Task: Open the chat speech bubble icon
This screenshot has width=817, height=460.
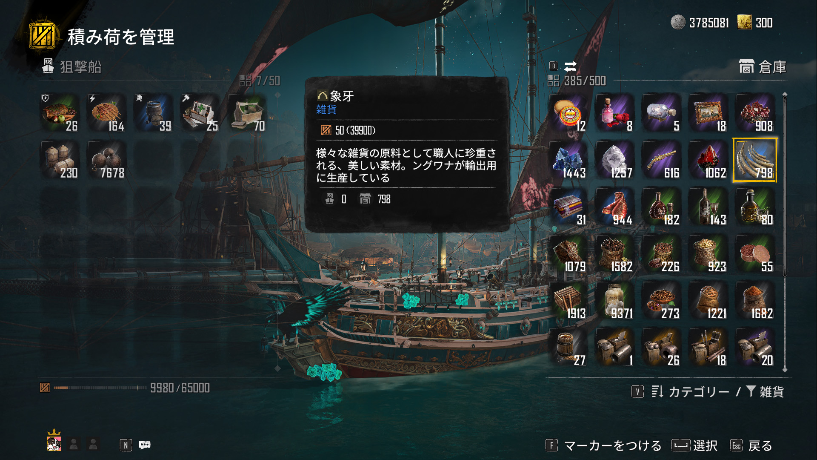Action: click(145, 445)
